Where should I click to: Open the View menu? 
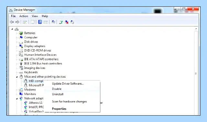(35, 16)
